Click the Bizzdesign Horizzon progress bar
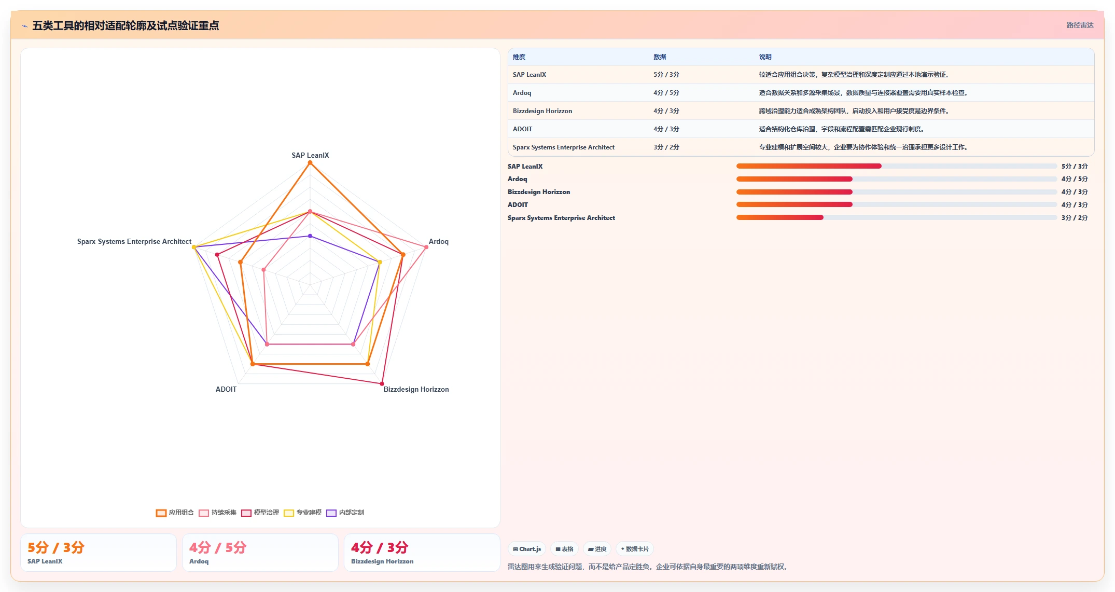1115x592 pixels. 897,192
